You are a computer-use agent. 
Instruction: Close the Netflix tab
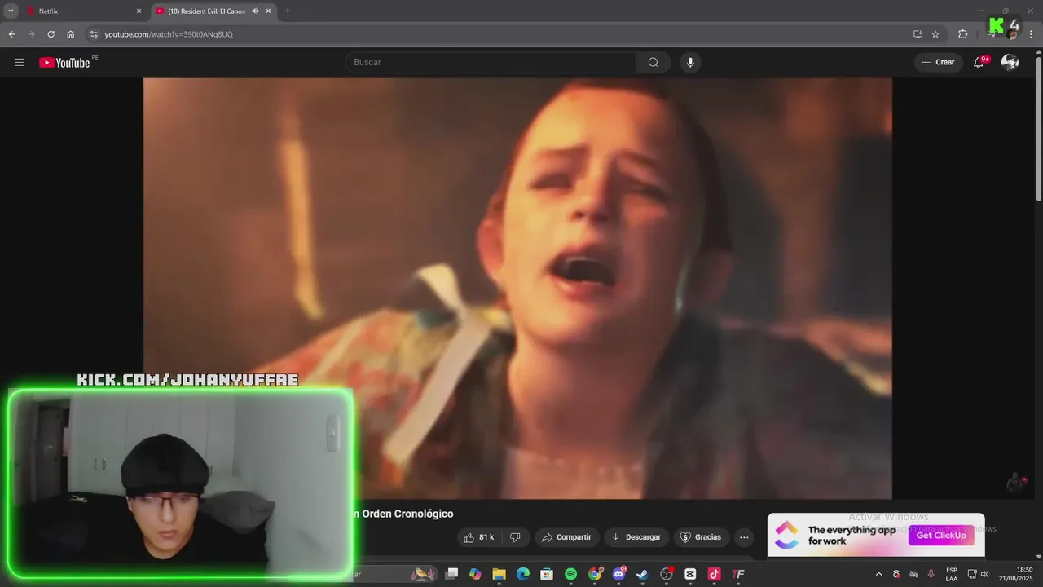point(139,11)
